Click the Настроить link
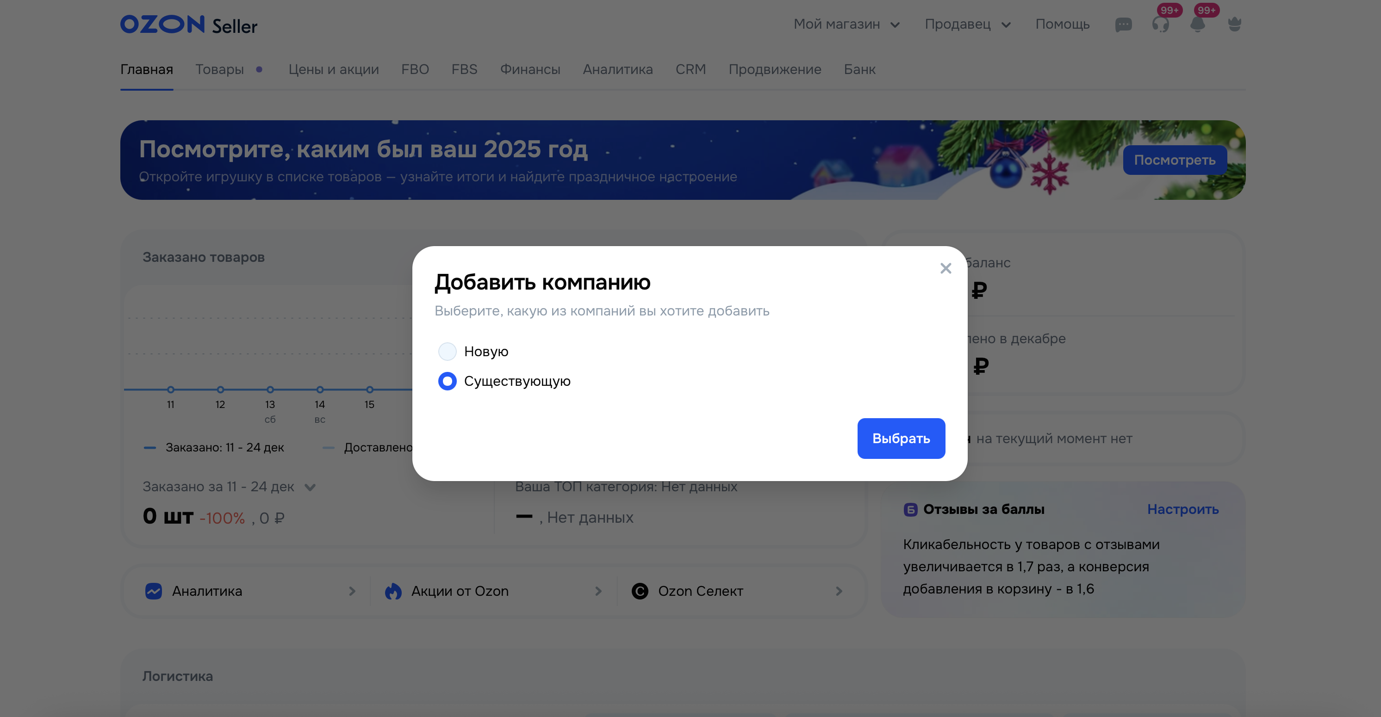 click(1182, 509)
